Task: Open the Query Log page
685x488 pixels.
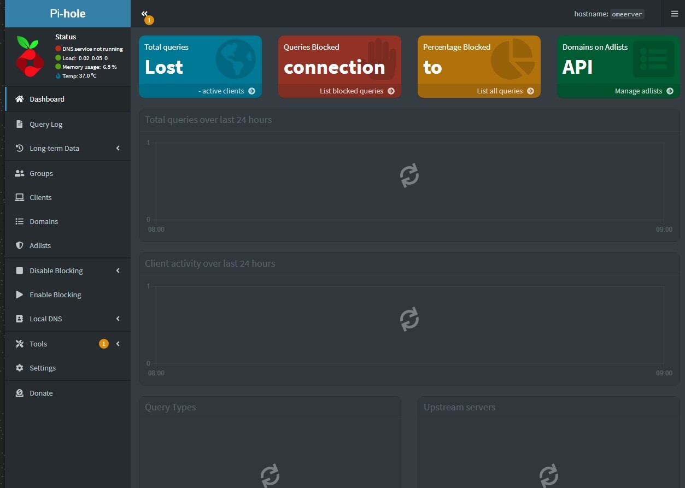Action: [68, 124]
